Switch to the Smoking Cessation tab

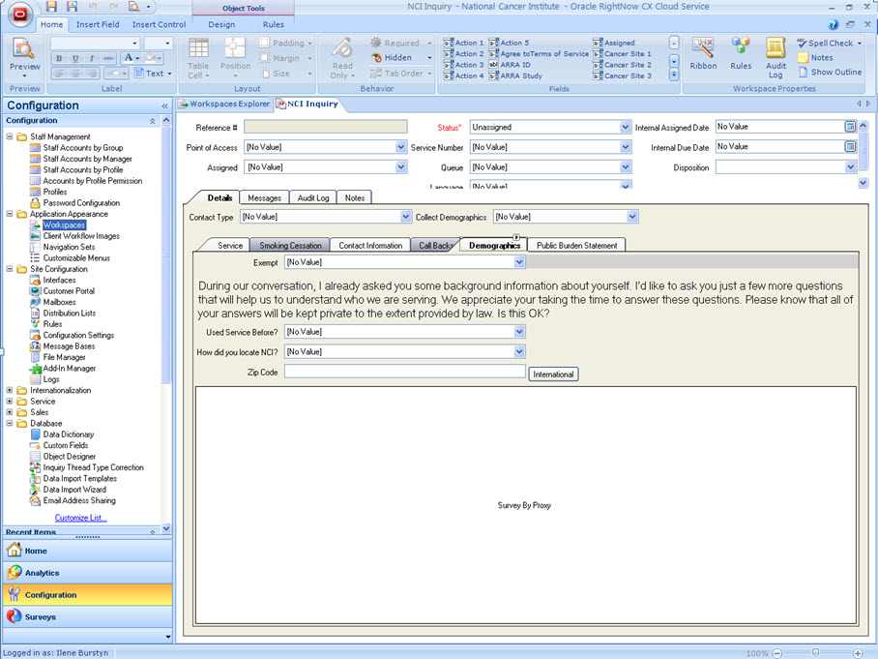[290, 246]
